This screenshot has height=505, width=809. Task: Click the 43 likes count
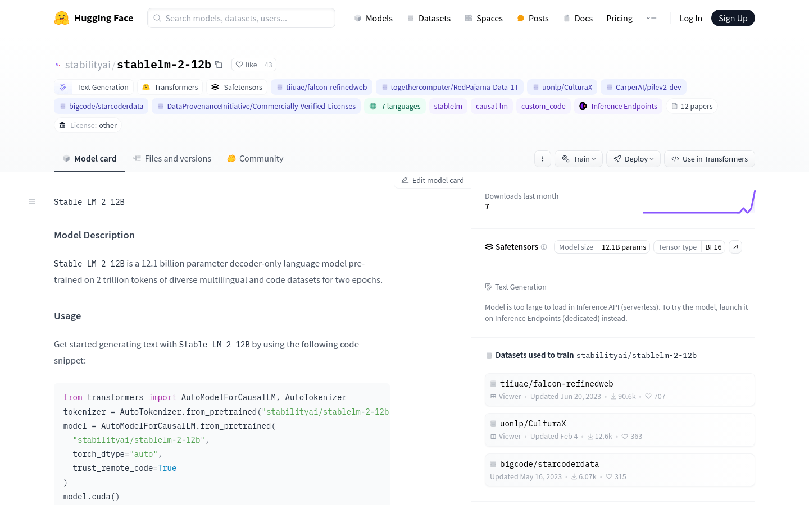[269, 65]
